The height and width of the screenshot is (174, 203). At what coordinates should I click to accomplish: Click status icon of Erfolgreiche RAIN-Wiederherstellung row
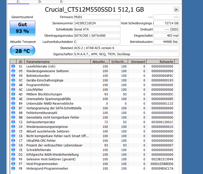(x=13, y=154)
